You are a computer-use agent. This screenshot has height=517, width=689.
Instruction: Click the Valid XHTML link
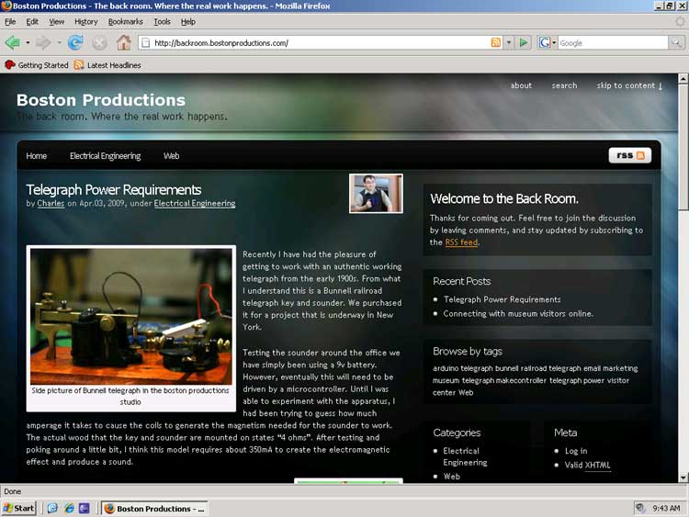(x=587, y=465)
